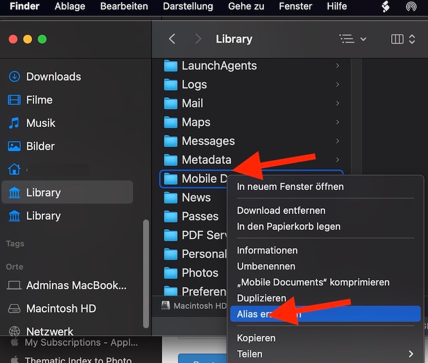Click the sidebar scrollbar
The image size is (428, 363).
(146, 274)
